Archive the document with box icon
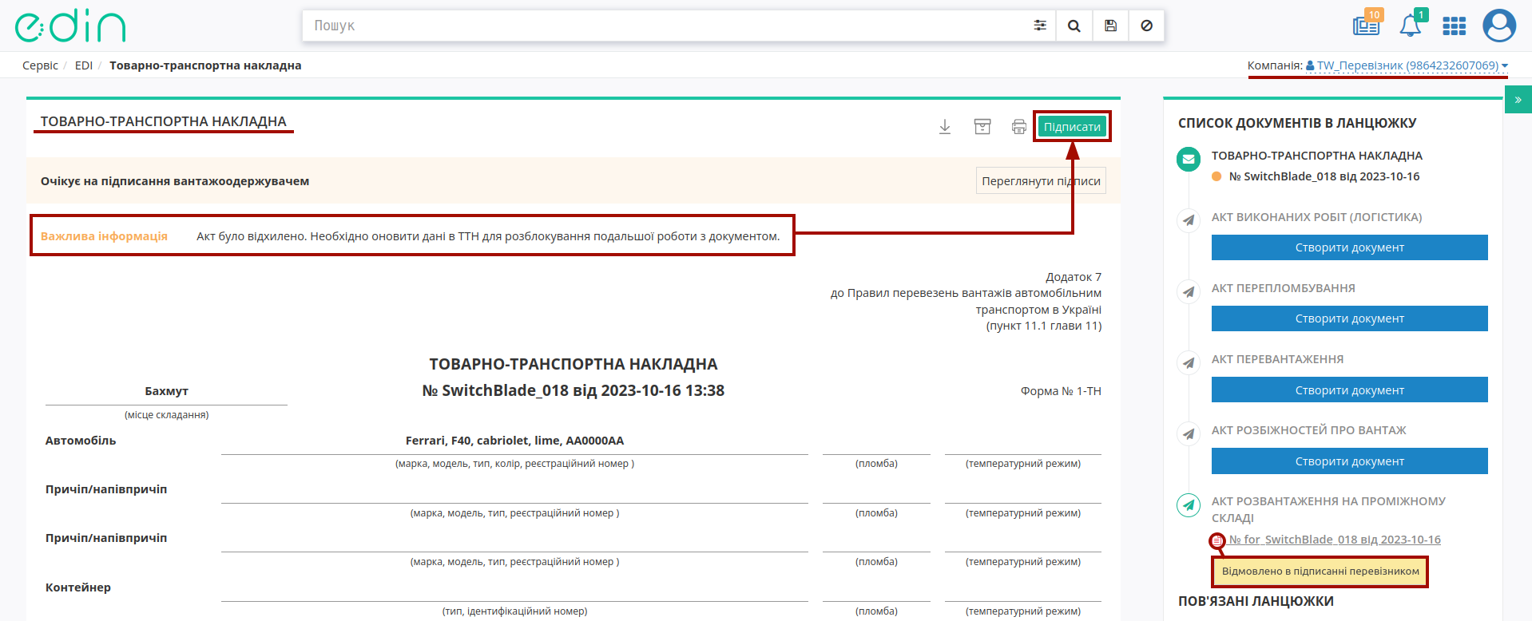Viewport: 1532px width, 621px height. pos(982,126)
